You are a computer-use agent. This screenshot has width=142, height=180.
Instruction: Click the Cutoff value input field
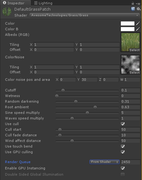[130, 90]
